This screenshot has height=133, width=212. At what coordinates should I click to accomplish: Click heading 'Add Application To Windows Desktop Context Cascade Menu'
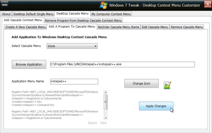[59, 37]
